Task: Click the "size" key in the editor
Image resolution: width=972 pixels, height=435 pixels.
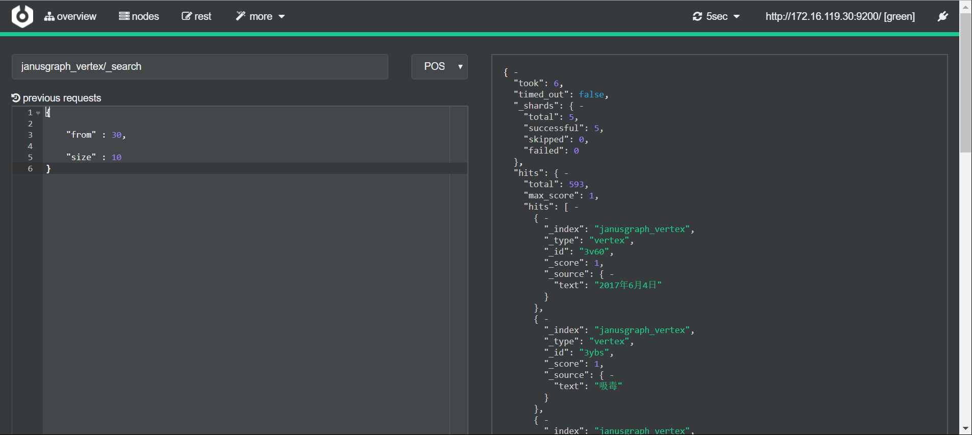Action: pyautogui.click(x=81, y=157)
